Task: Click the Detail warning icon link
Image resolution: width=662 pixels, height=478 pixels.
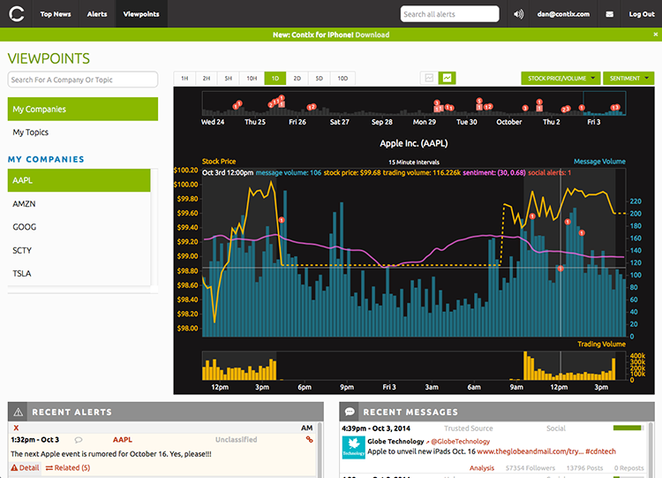Action: 25,468
